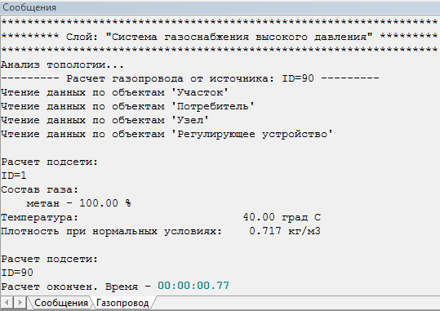Click the 'Расчет окончен' status text

pyautogui.click(x=49, y=287)
